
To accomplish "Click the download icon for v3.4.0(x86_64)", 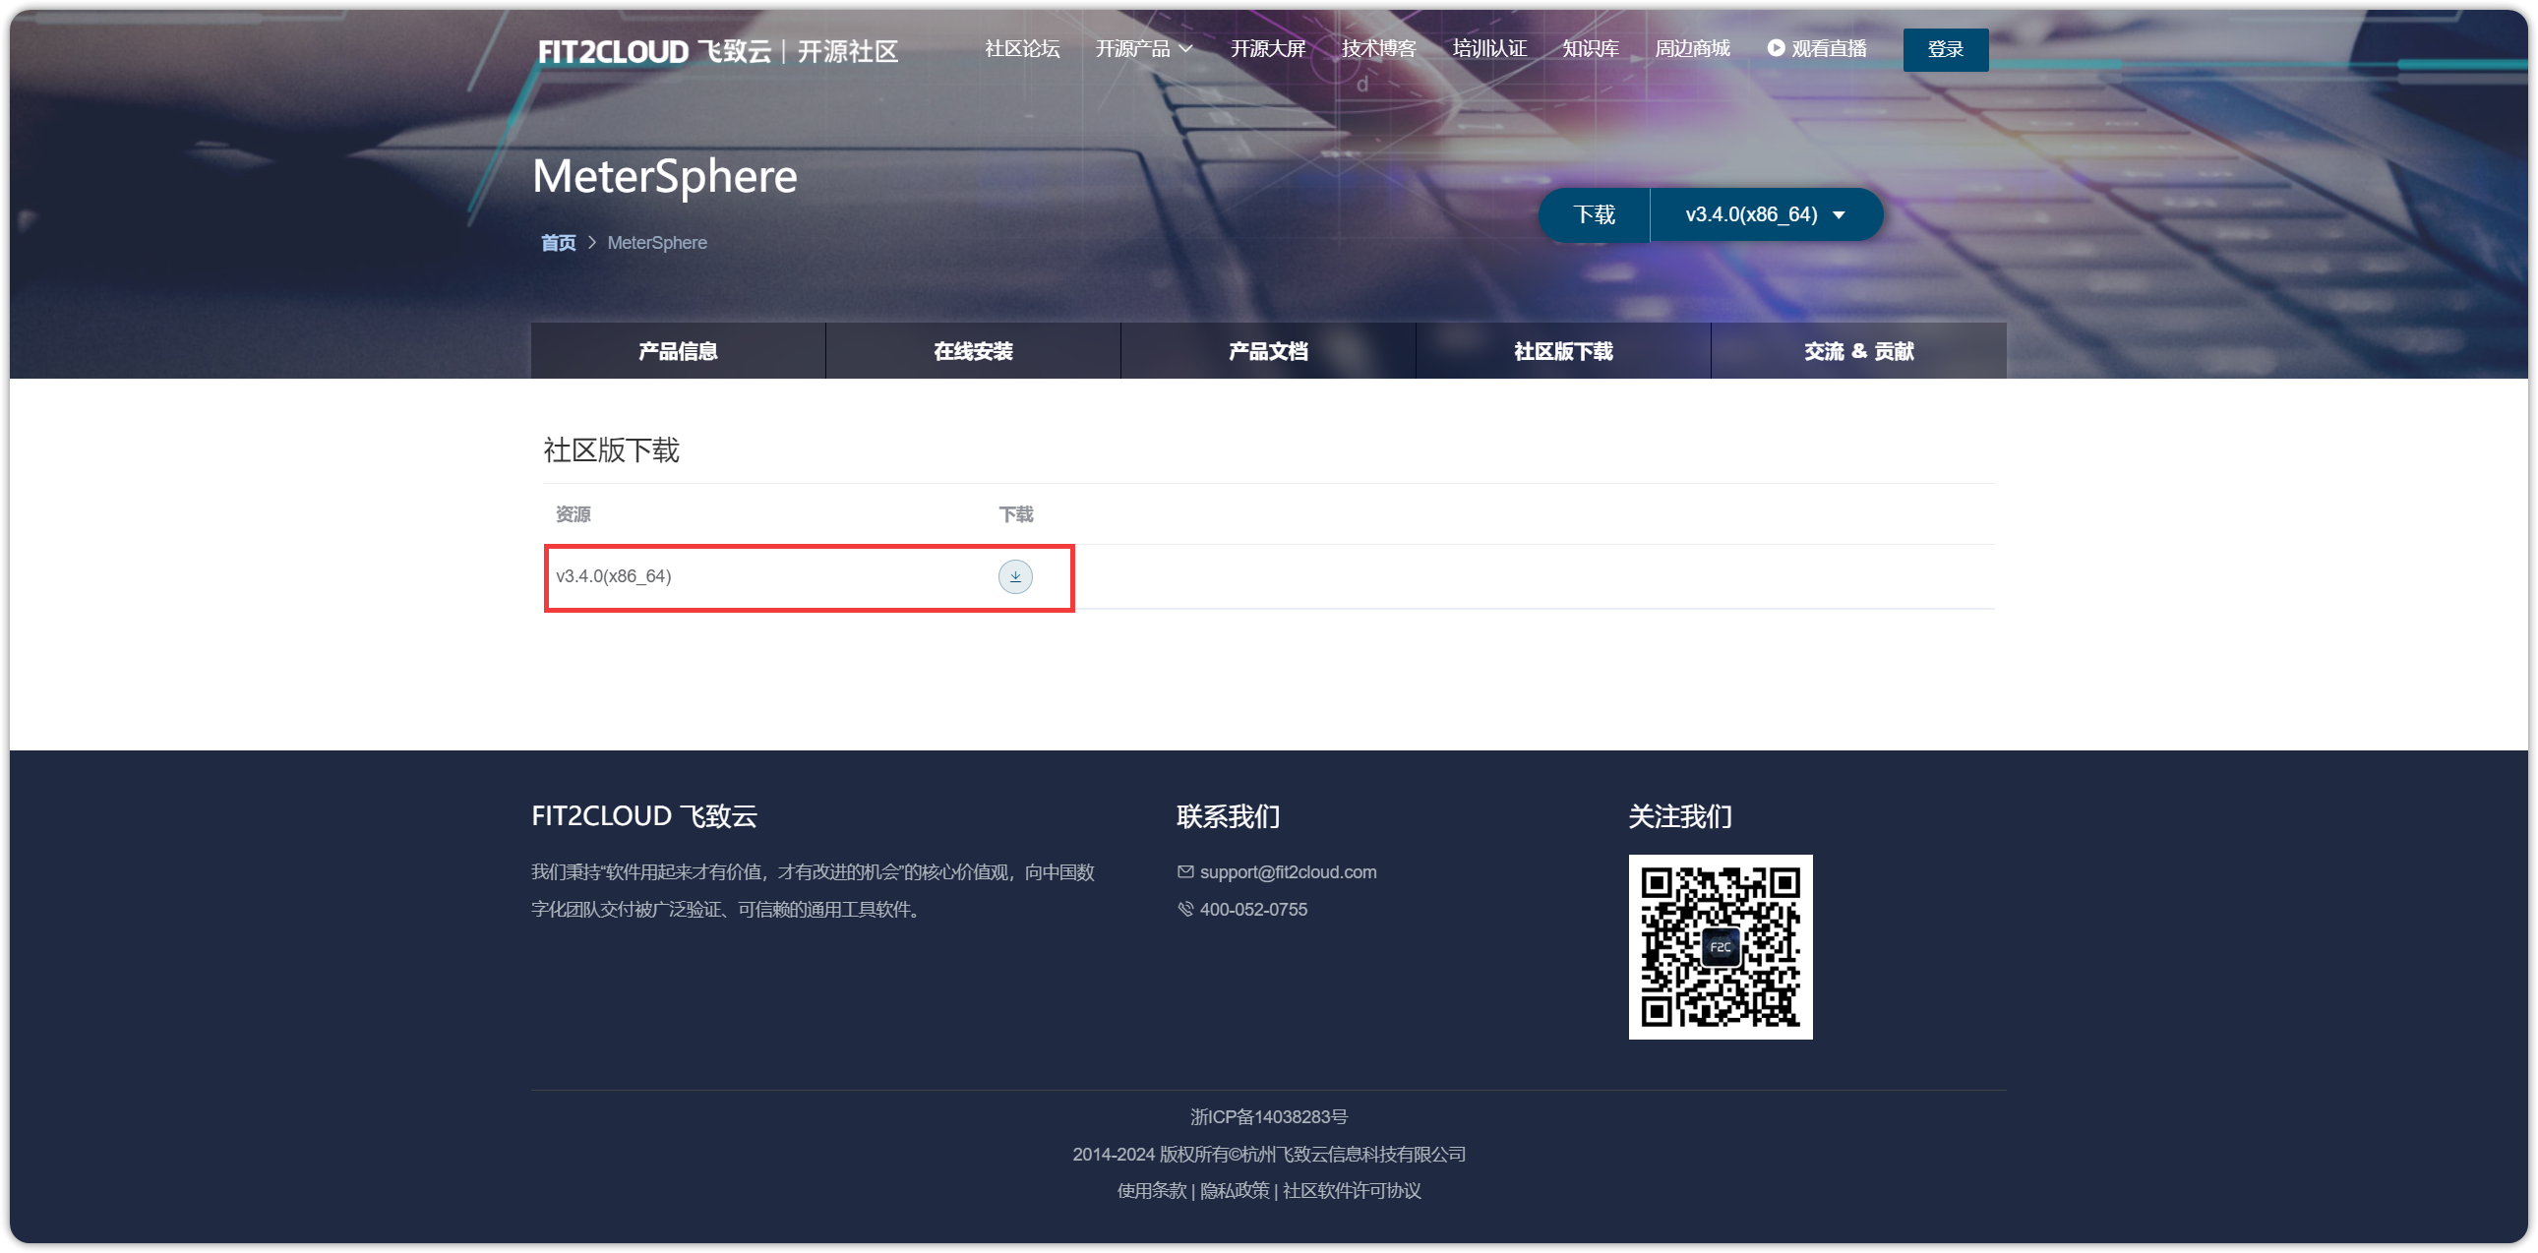I will pos(1015,576).
